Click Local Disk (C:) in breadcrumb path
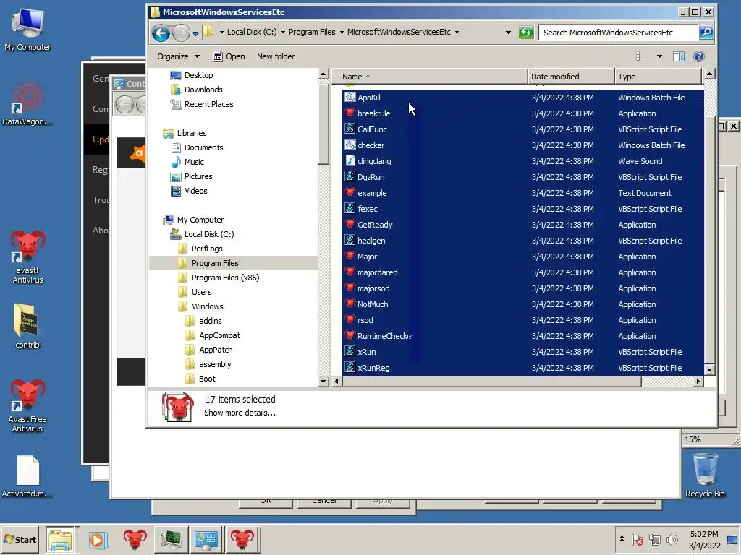Image resolution: width=741 pixels, height=555 pixels. 252,32
